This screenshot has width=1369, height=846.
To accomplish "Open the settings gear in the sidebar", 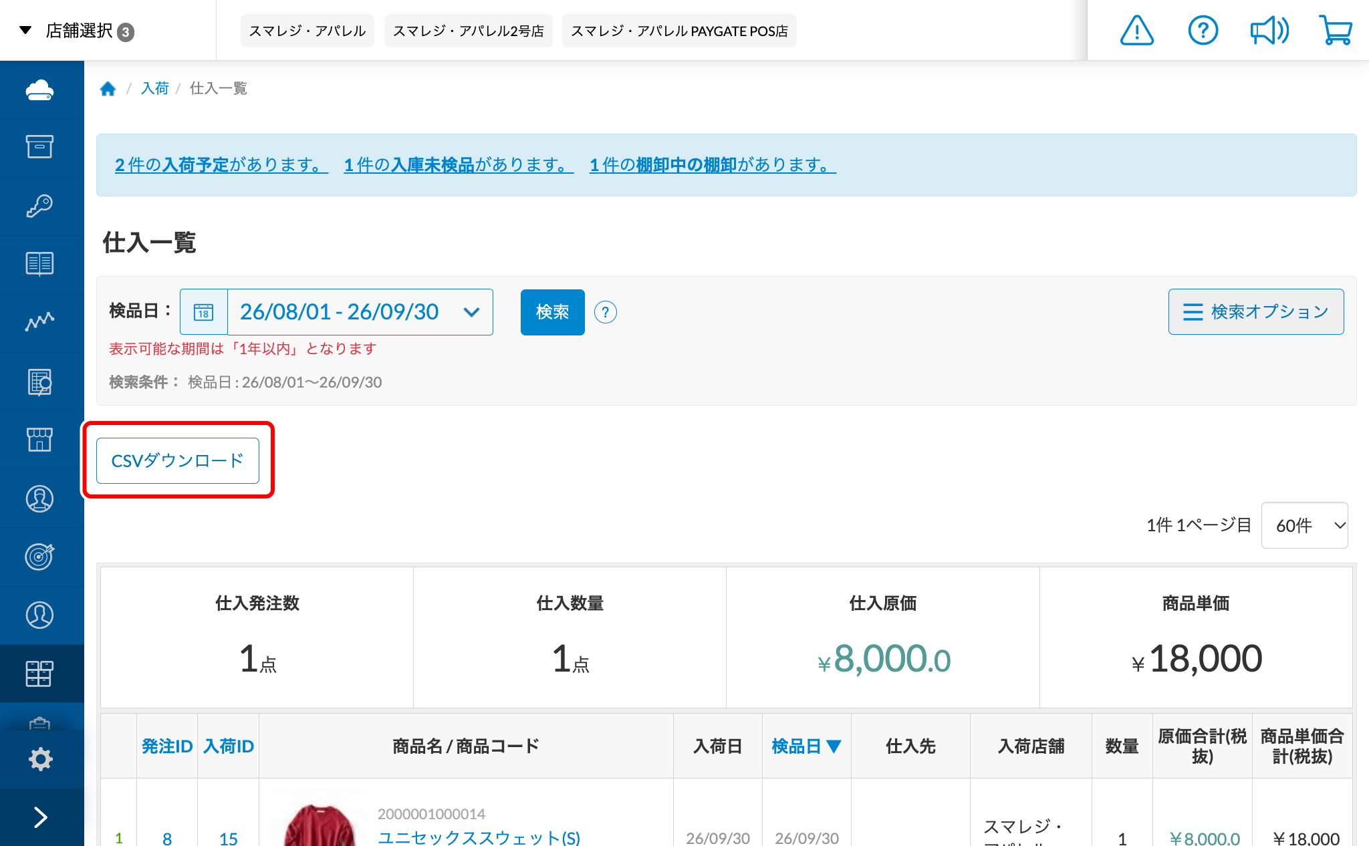I will (x=41, y=759).
